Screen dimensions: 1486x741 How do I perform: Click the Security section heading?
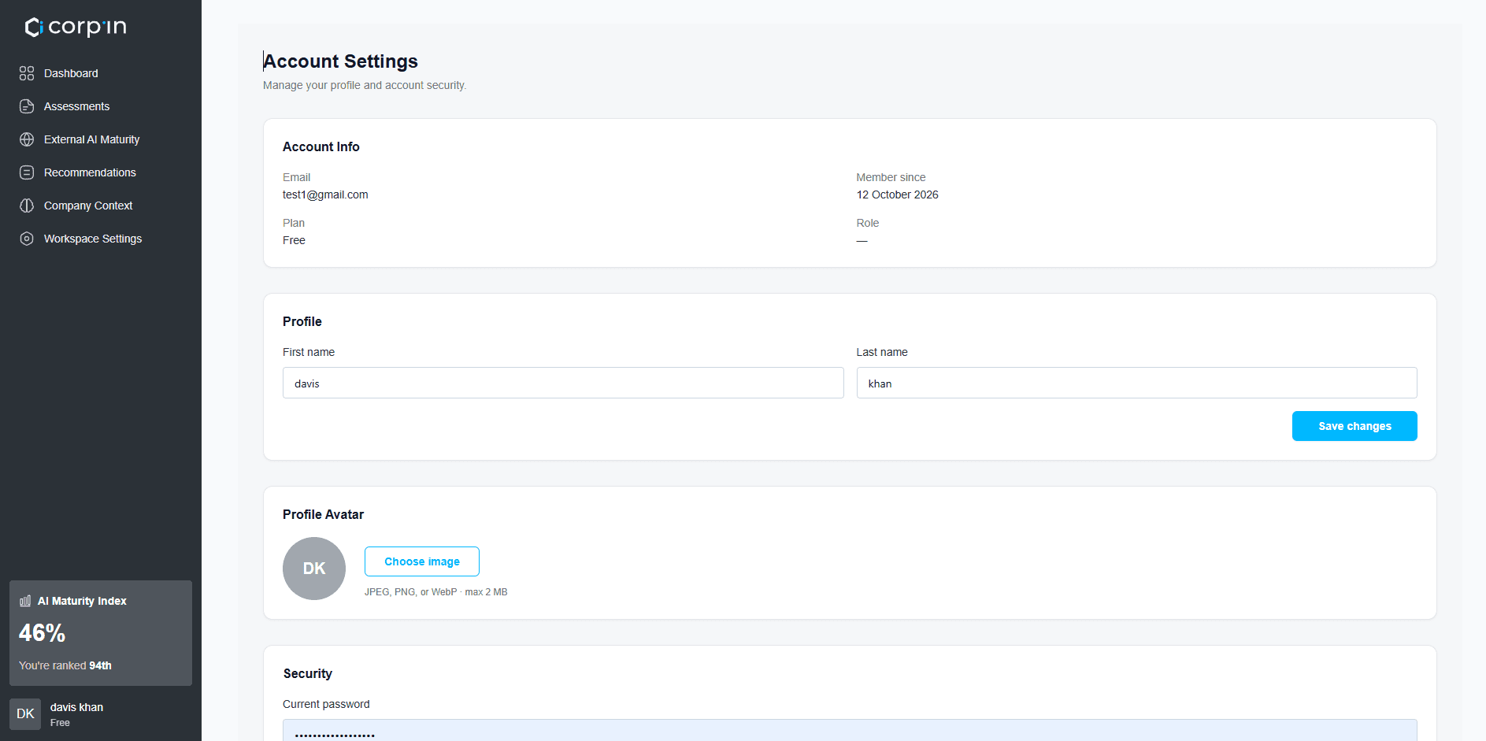coord(308,673)
